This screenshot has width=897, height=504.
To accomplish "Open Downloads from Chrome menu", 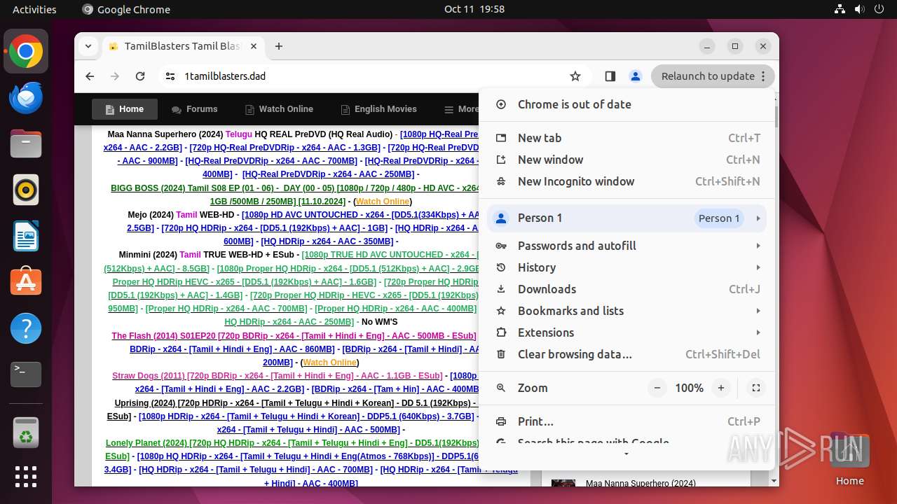I will [x=626, y=289].
